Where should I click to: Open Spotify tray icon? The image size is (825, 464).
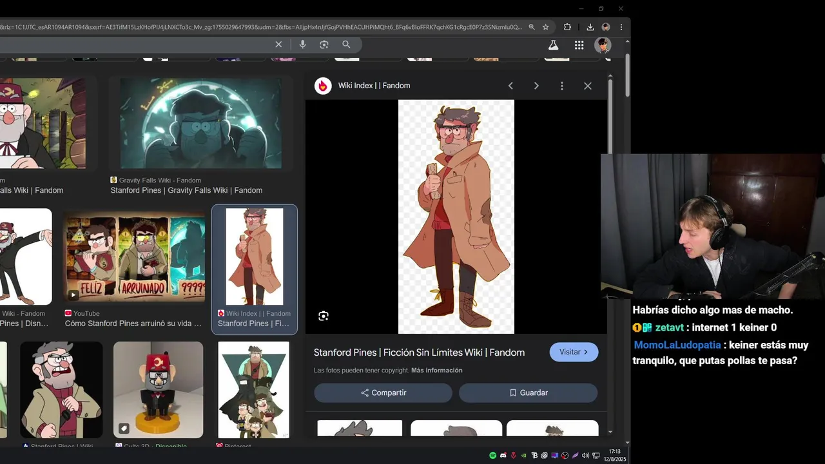coord(493,456)
